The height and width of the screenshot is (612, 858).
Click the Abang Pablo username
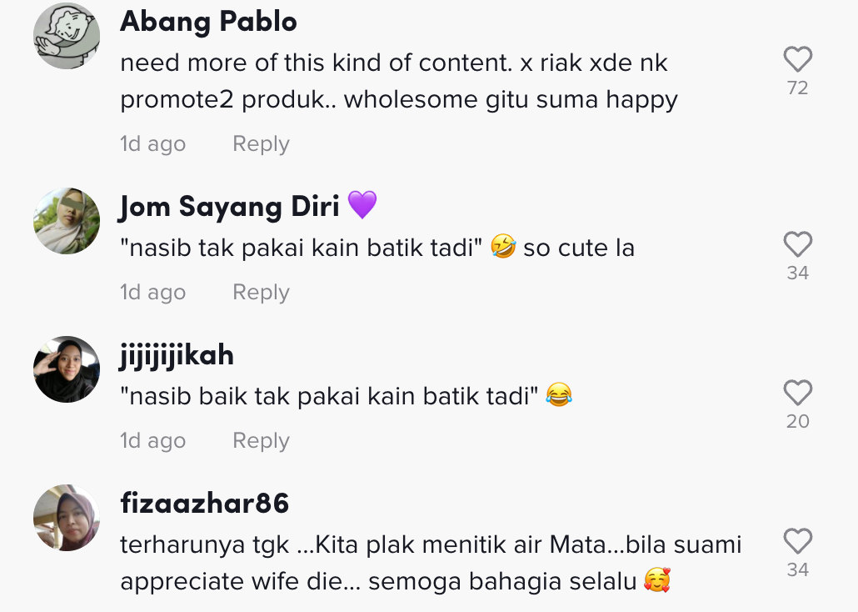[x=208, y=22]
